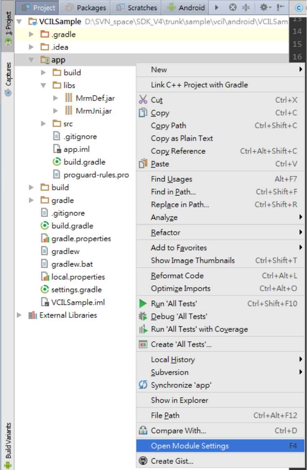
Task: Switch to the Android view tab
Action: [187, 8]
